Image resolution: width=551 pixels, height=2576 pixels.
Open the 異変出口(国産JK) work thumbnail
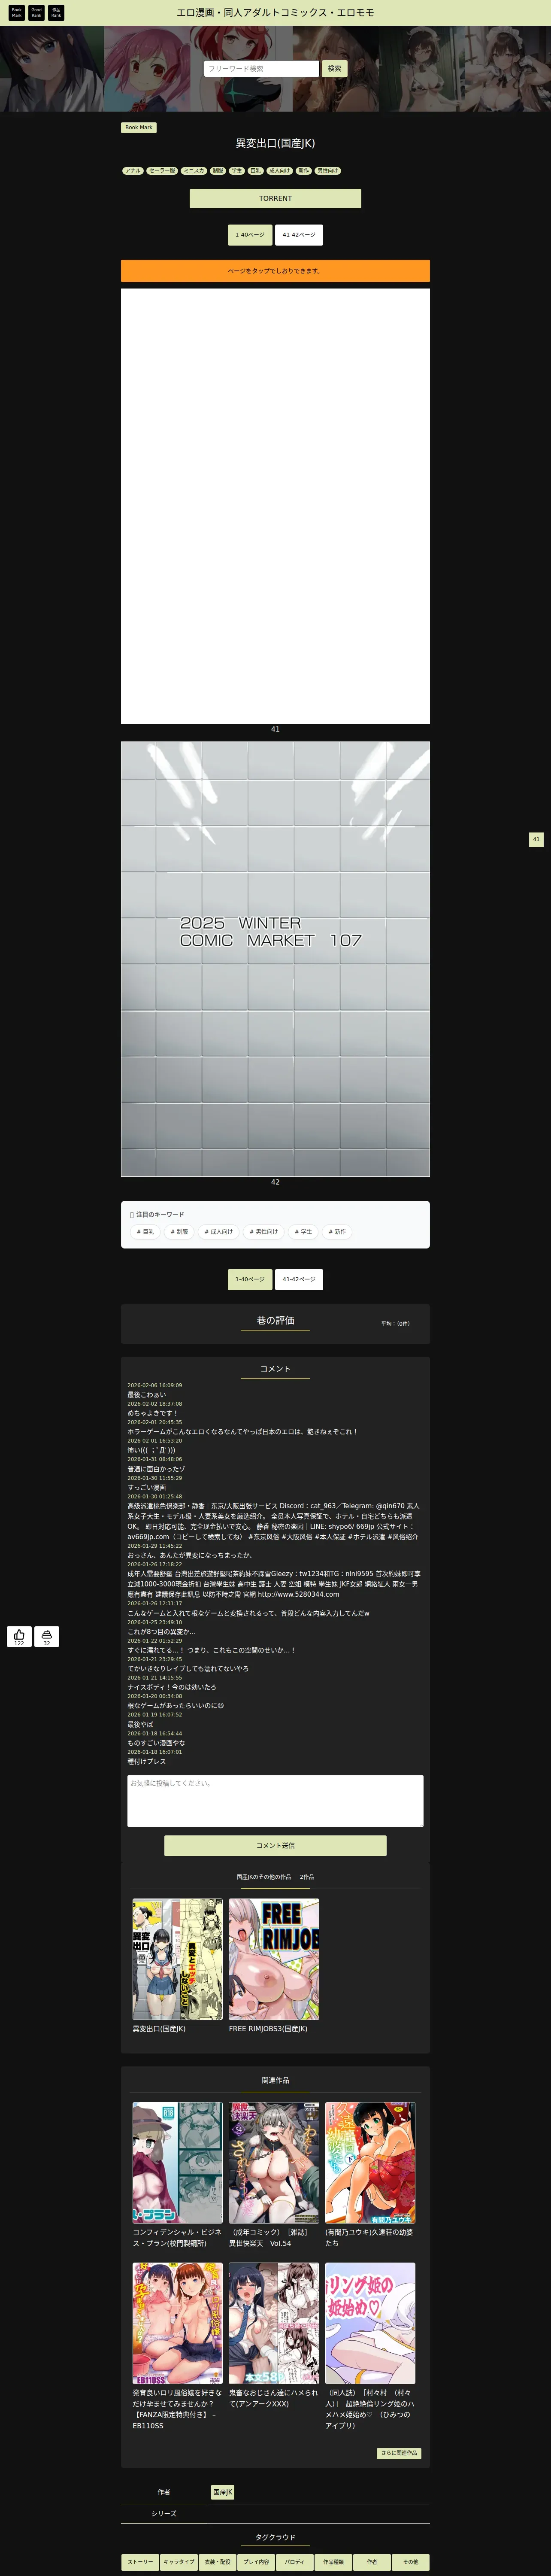click(x=178, y=1959)
